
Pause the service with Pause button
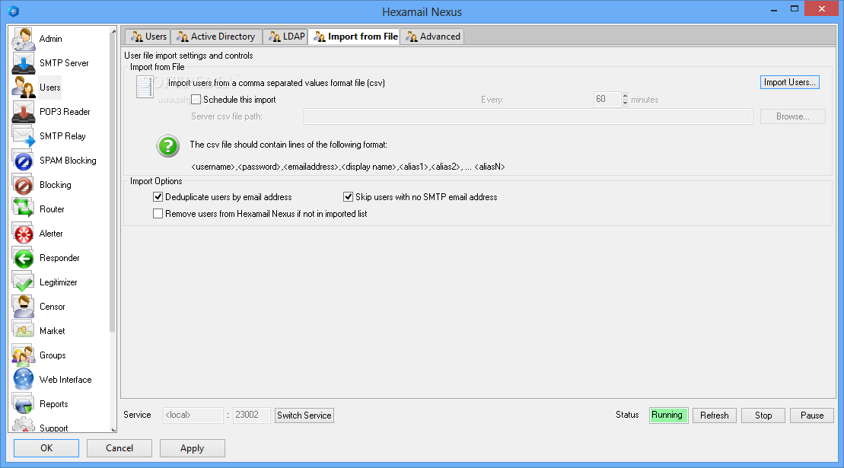click(812, 415)
